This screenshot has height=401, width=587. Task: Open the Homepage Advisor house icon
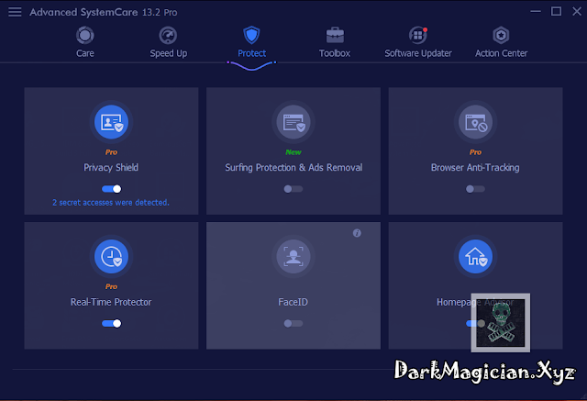(x=475, y=257)
